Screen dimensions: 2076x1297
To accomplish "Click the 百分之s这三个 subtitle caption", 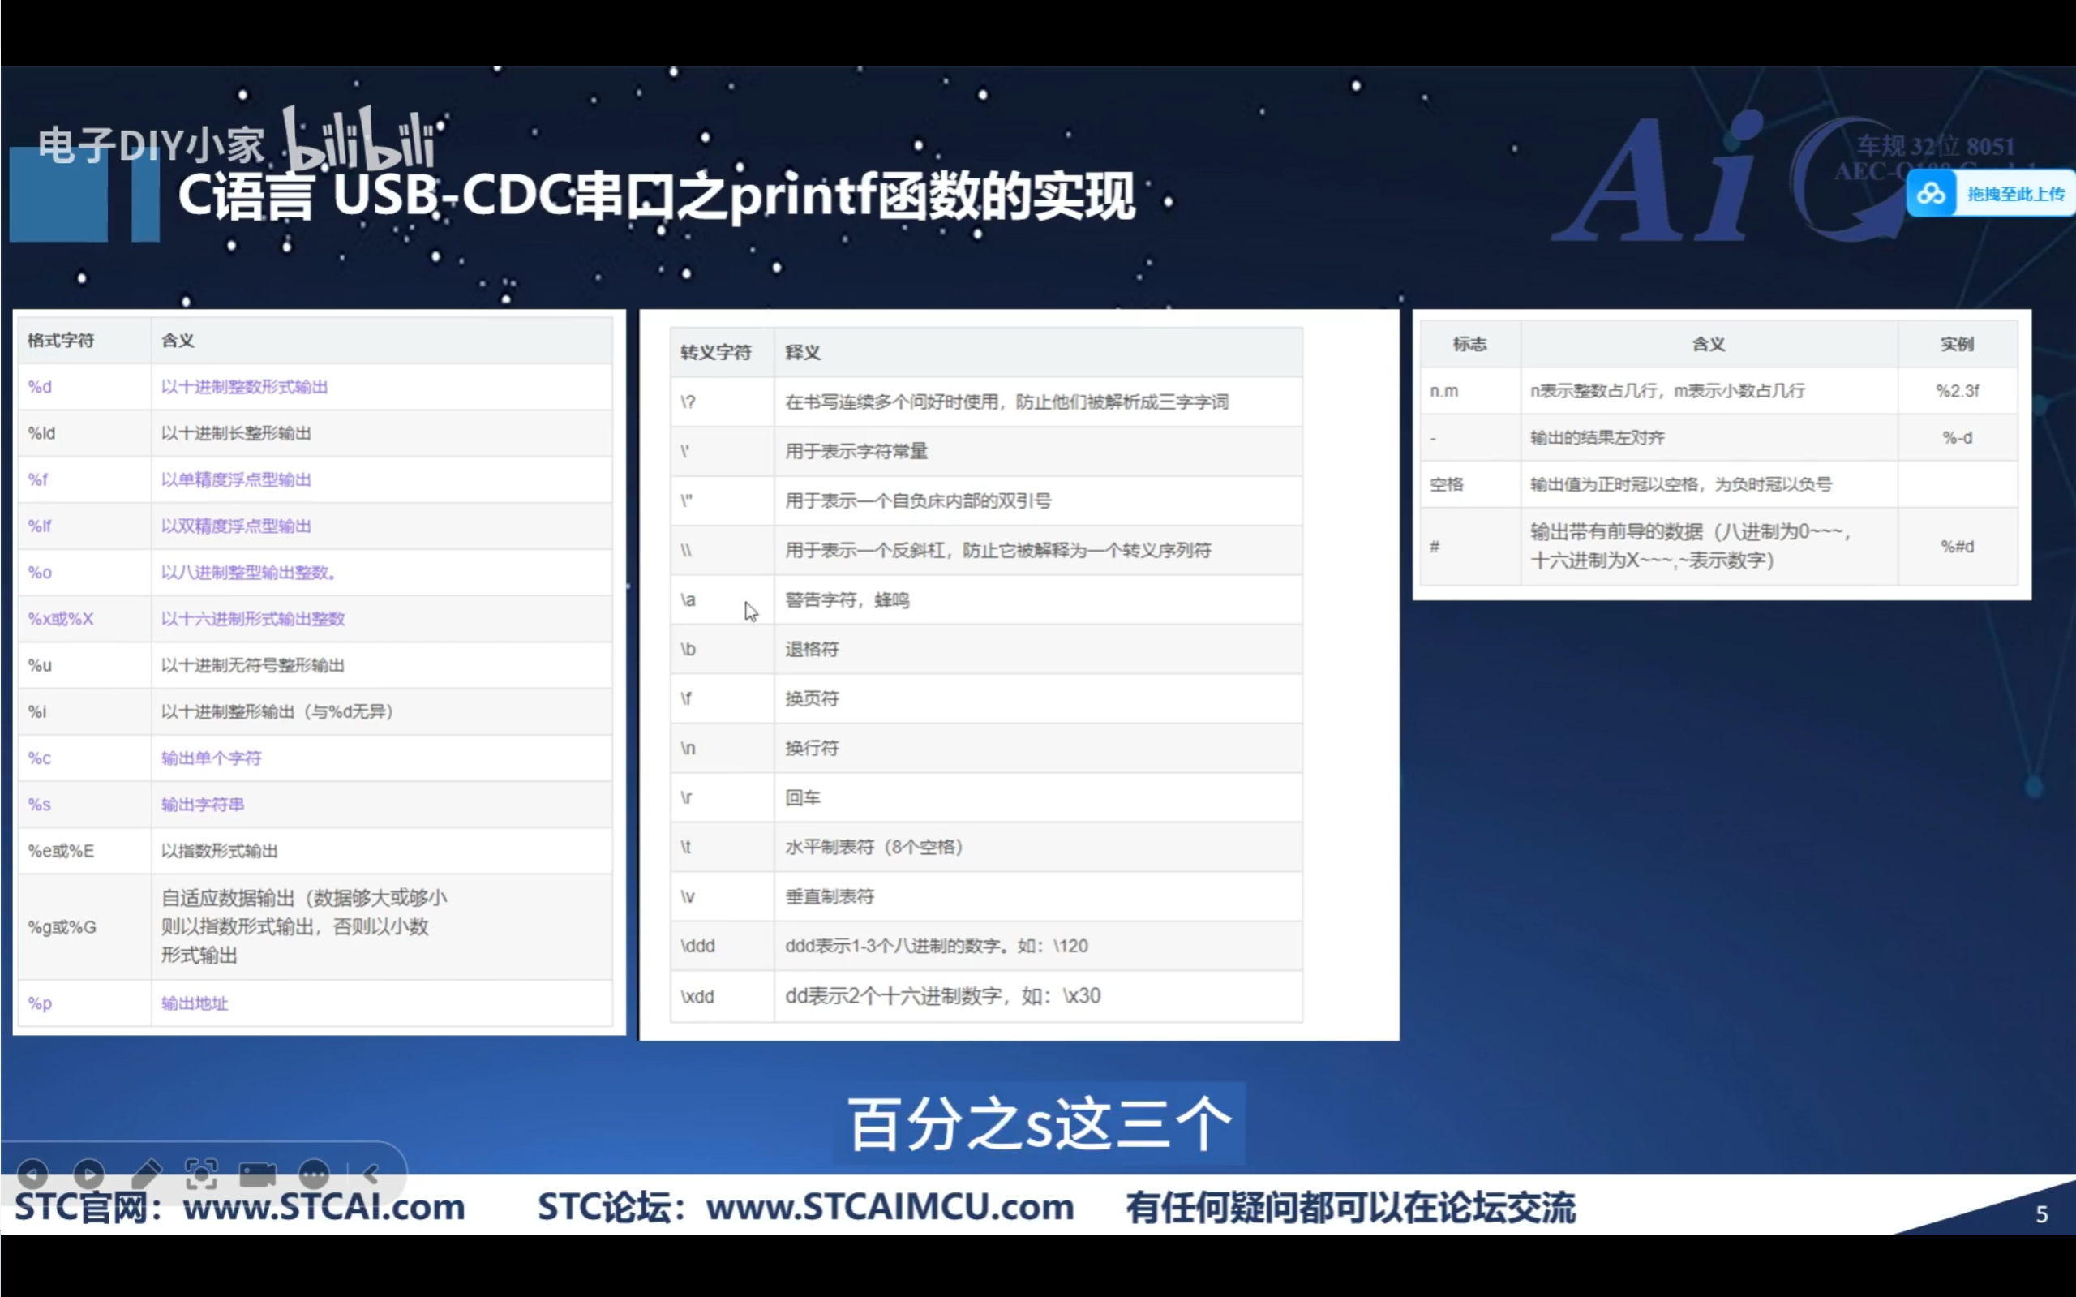I will (x=1040, y=1123).
